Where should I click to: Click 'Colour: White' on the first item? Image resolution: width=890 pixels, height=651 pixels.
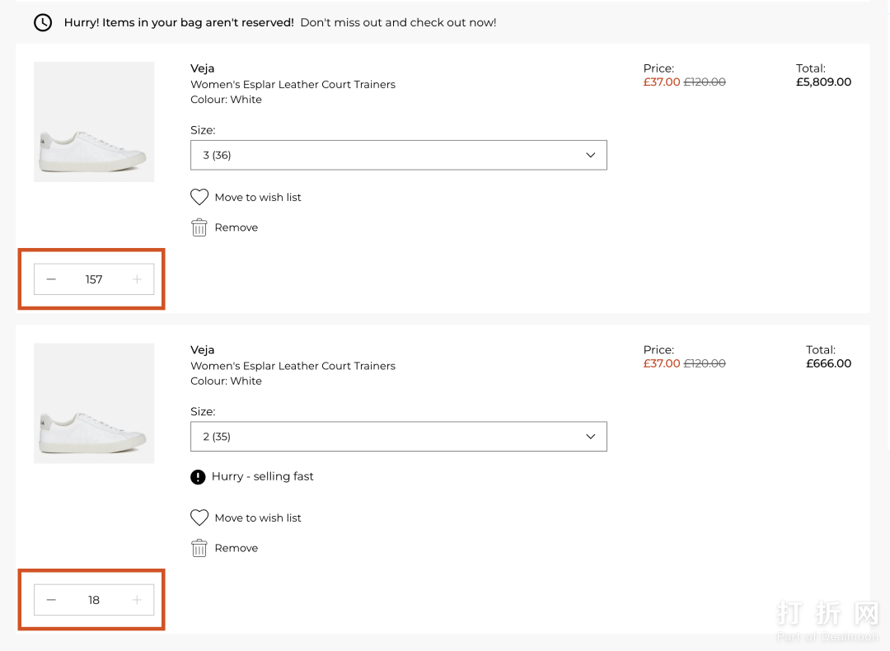click(226, 100)
